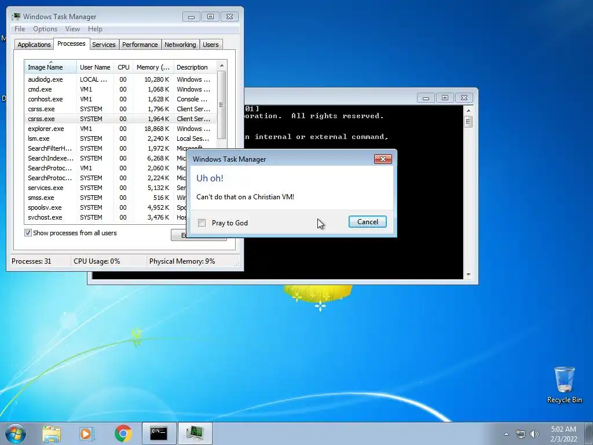Switch to Task Manager taskbar button

[195, 433]
